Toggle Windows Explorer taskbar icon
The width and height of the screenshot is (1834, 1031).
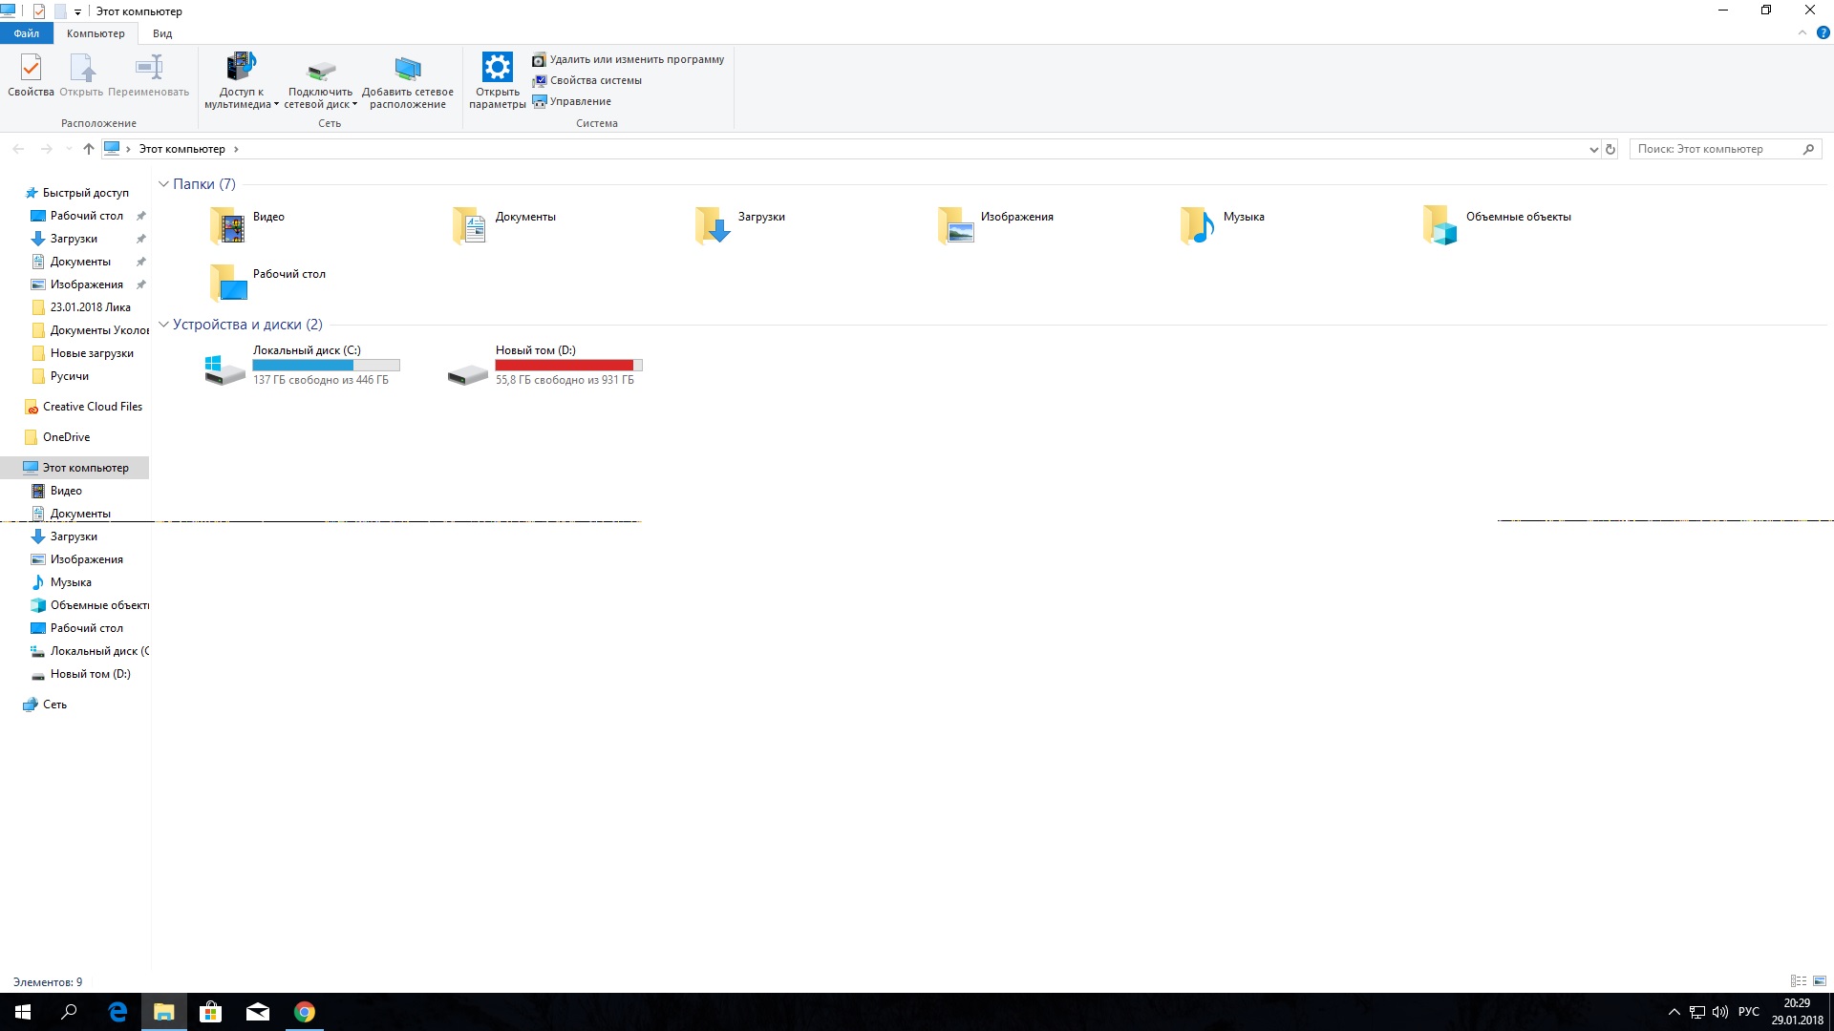(x=163, y=1012)
